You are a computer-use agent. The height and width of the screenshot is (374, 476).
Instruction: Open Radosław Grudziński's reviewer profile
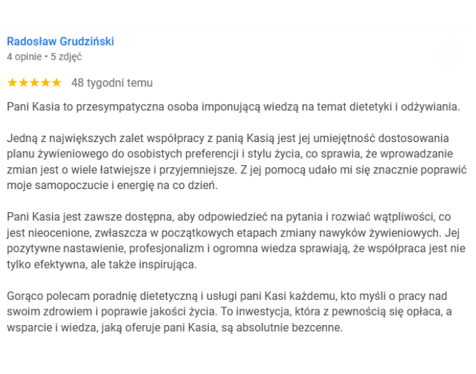pyautogui.click(x=61, y=41)
